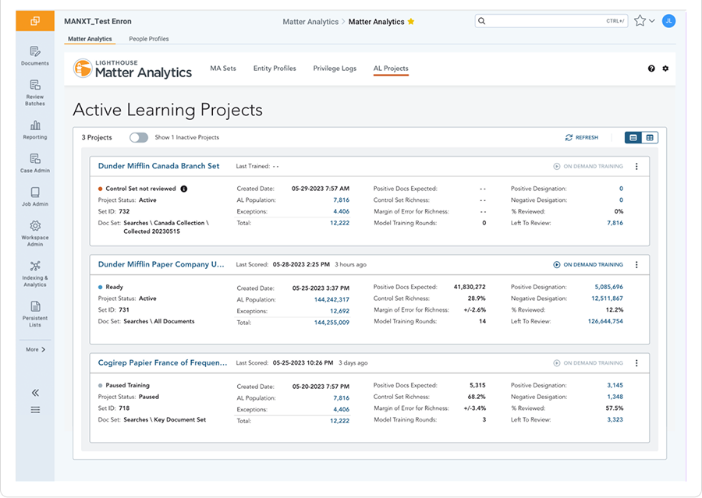The height and width of the screenshot is (498, 702).
Task: Click the Lighthouse Matter Analytics logo
Action: [133, 69]
